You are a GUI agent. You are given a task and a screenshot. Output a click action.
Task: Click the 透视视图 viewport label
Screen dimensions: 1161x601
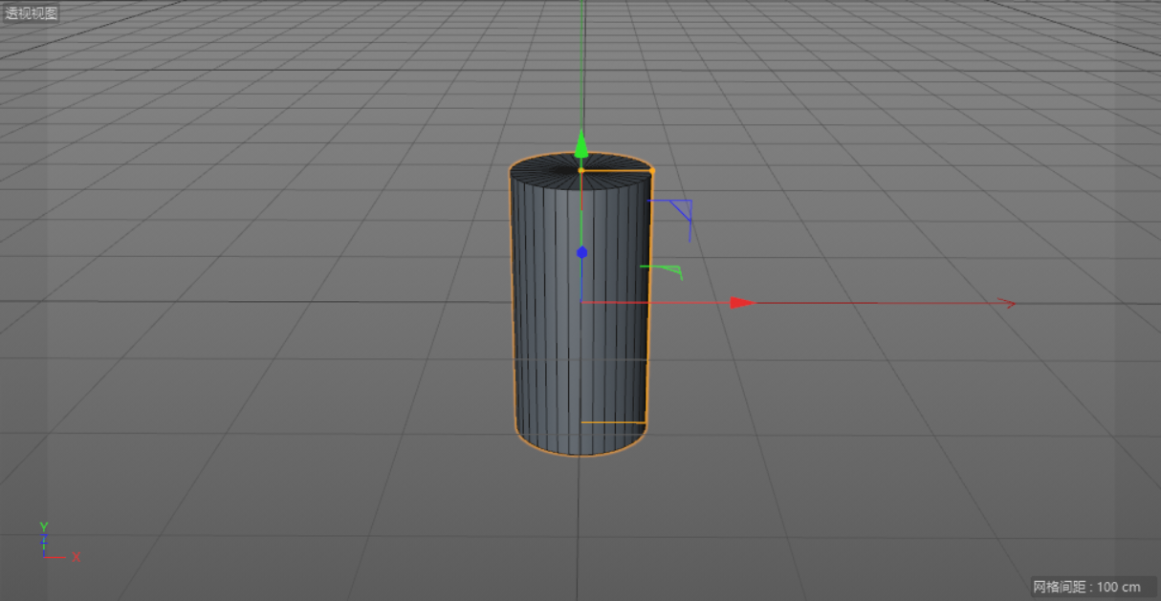(32, 13)
